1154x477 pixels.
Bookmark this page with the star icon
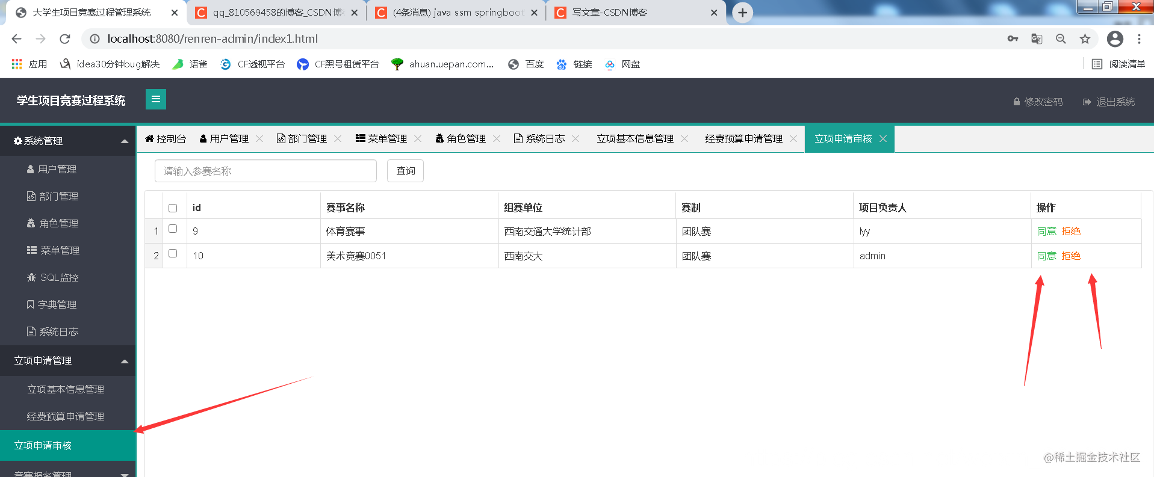1085,38
